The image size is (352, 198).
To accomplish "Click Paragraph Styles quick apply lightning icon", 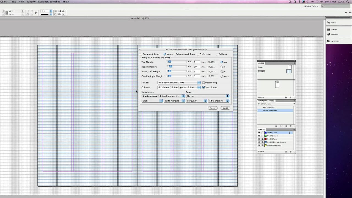I will click(294, 104).
